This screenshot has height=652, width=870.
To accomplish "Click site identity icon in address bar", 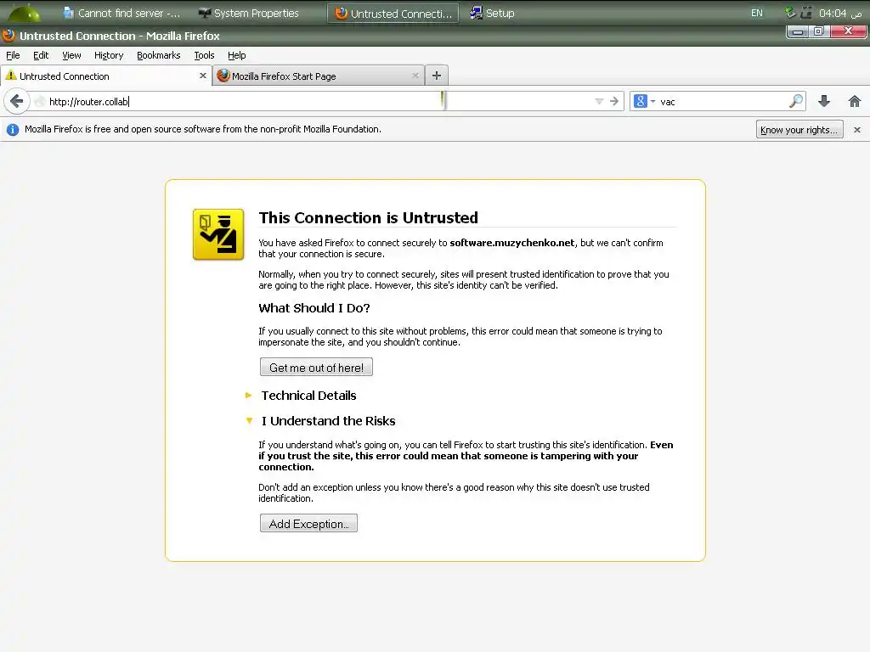I will pyautogui.click(x=39, y=102).
